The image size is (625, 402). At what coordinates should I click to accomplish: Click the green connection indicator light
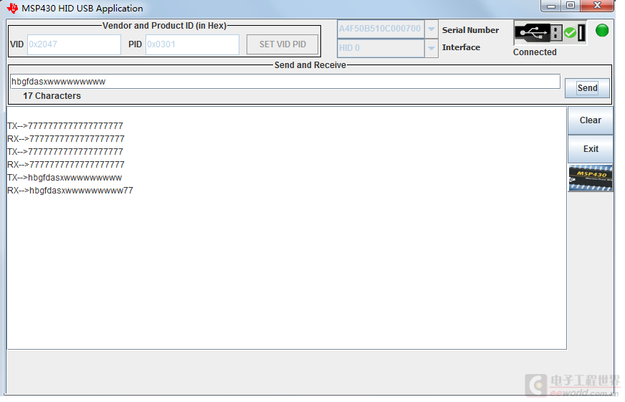[602, 30]
